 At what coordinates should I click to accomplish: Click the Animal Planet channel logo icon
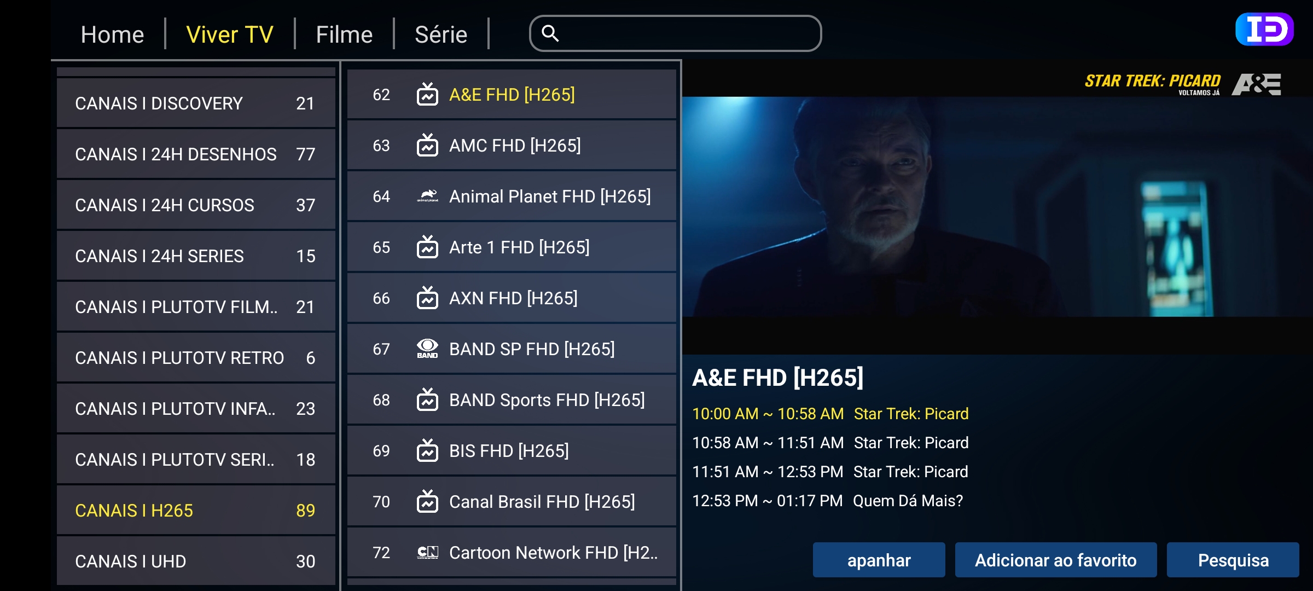pos(427,196)
